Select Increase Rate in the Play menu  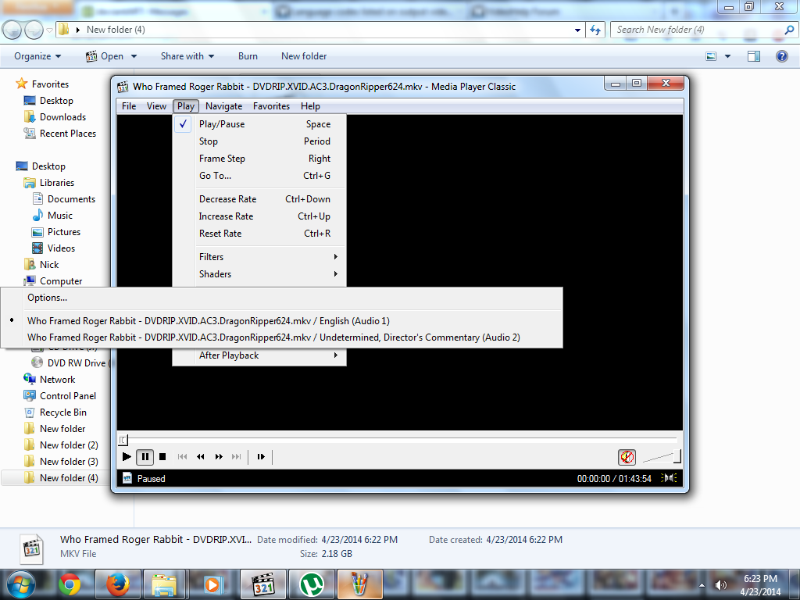(260, 216)
